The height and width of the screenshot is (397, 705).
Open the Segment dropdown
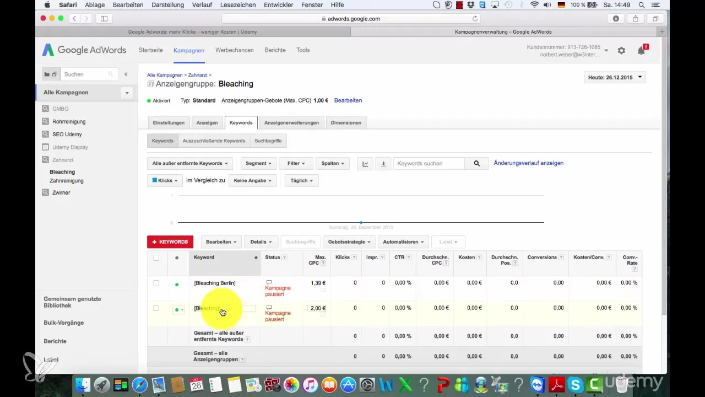pyautogui.click(x=258, y=163)
